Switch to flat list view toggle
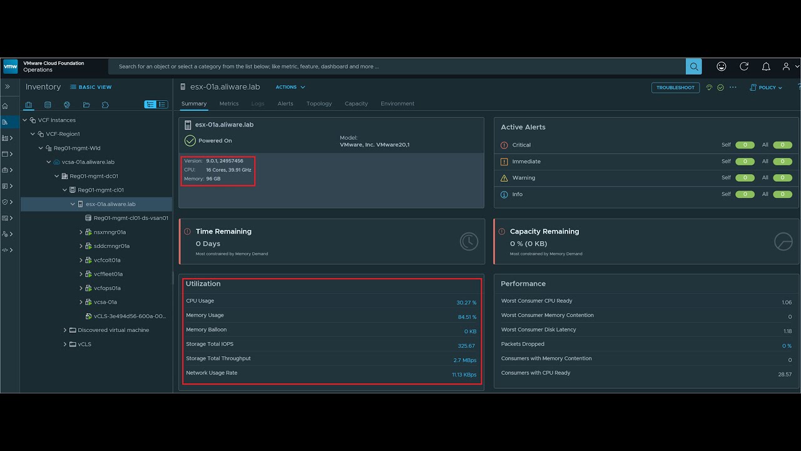 162,105
